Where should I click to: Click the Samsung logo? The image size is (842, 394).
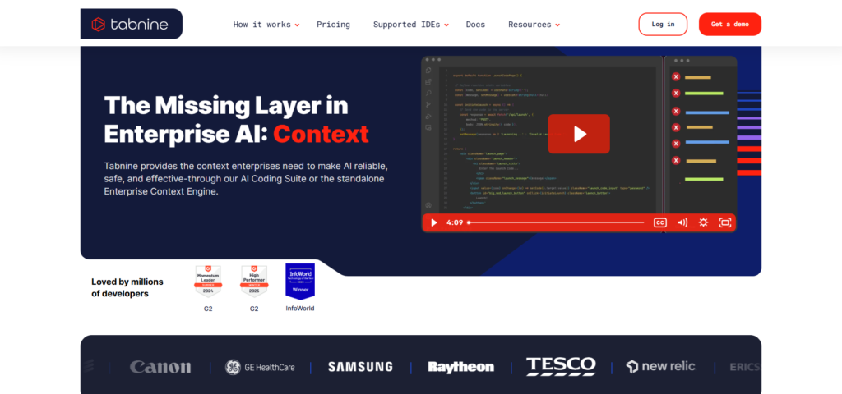click(360, 367)
